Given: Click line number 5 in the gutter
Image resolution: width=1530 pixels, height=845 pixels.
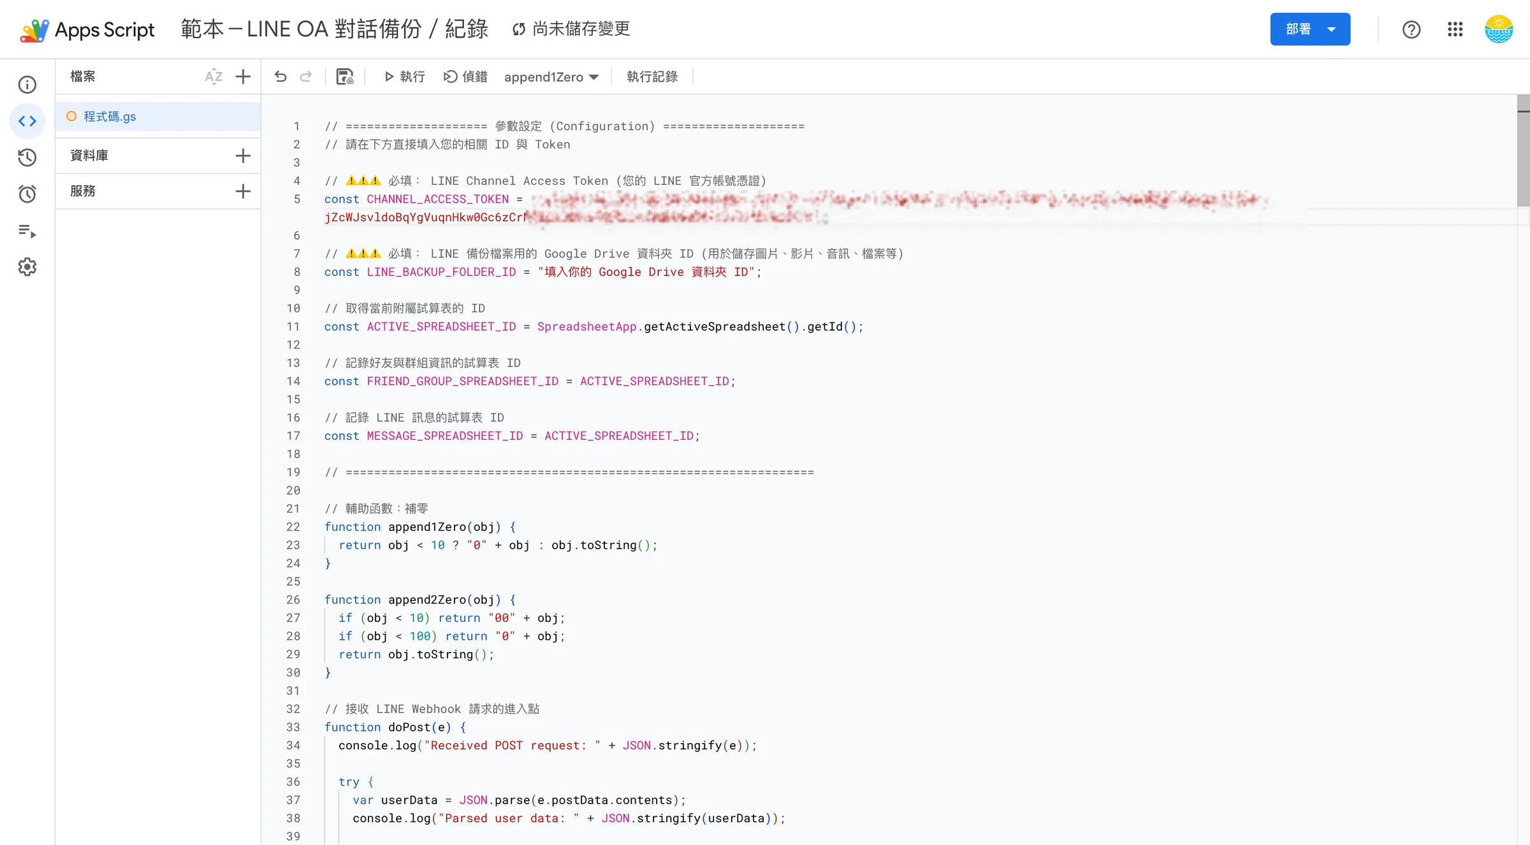Looking at the screenshot, I should (x=296, y=199).
